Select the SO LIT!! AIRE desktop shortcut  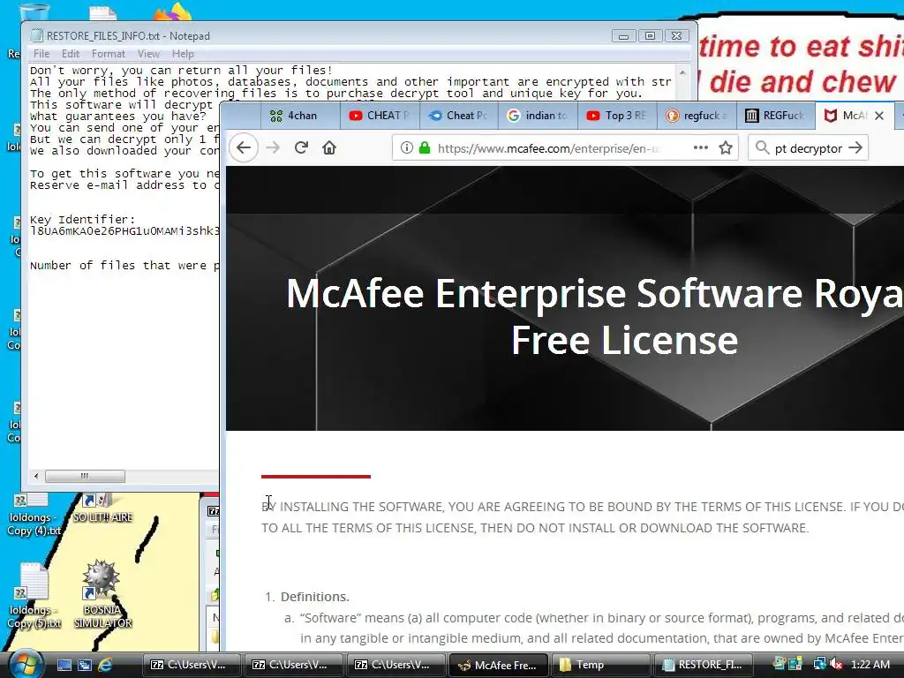point(102,508)
